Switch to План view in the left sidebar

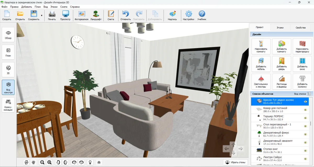[x=8, y=52]
